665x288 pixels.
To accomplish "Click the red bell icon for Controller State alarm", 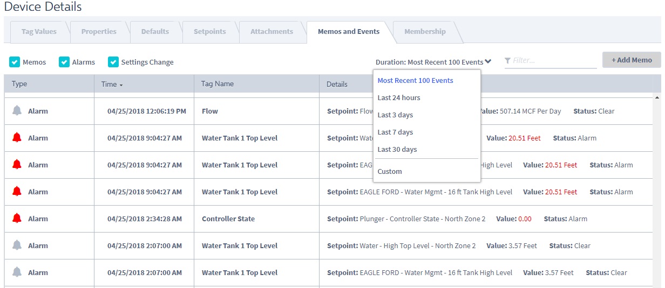I will (x=17, y=219).
